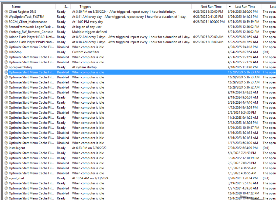
Task: Select the Yanfeng_RW_Removal_Console task name
Action: 31,32
